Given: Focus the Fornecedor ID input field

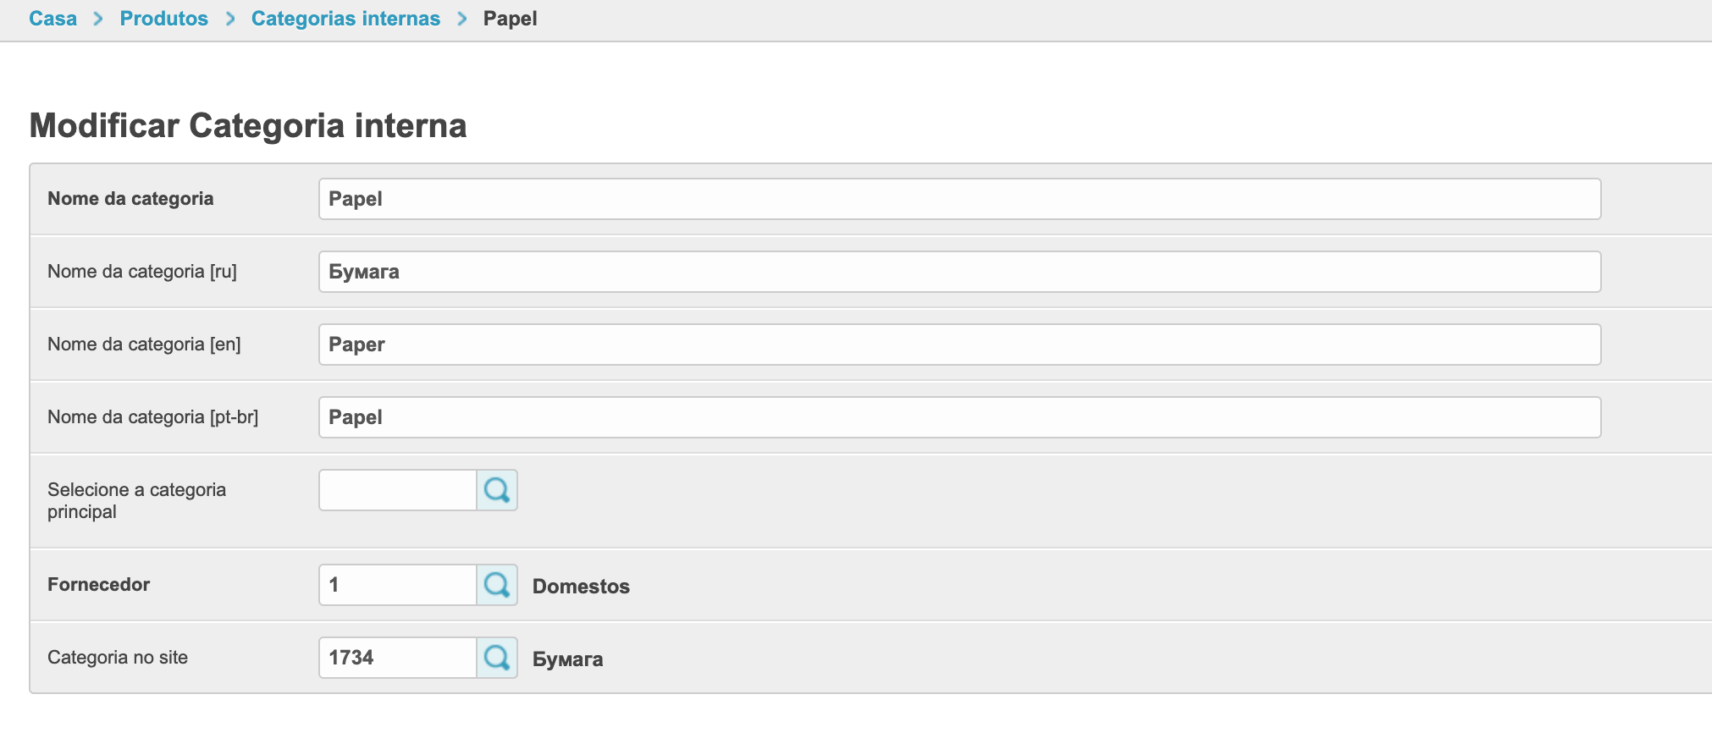Looking at the screenshot, I should coord(397,585).
